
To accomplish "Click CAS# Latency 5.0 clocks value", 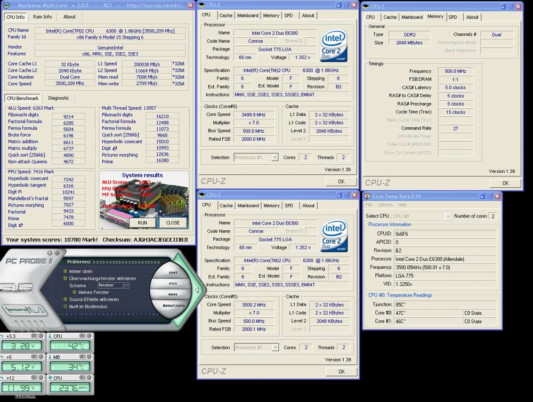I will pos(455,87).
